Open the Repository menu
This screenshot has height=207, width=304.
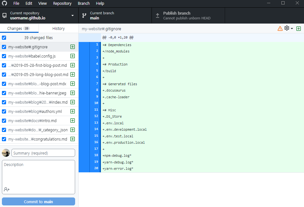(x=62, y=3)
